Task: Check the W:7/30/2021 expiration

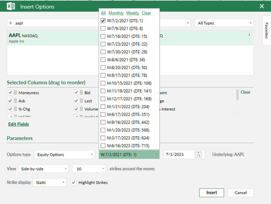Action: [103, 52]
